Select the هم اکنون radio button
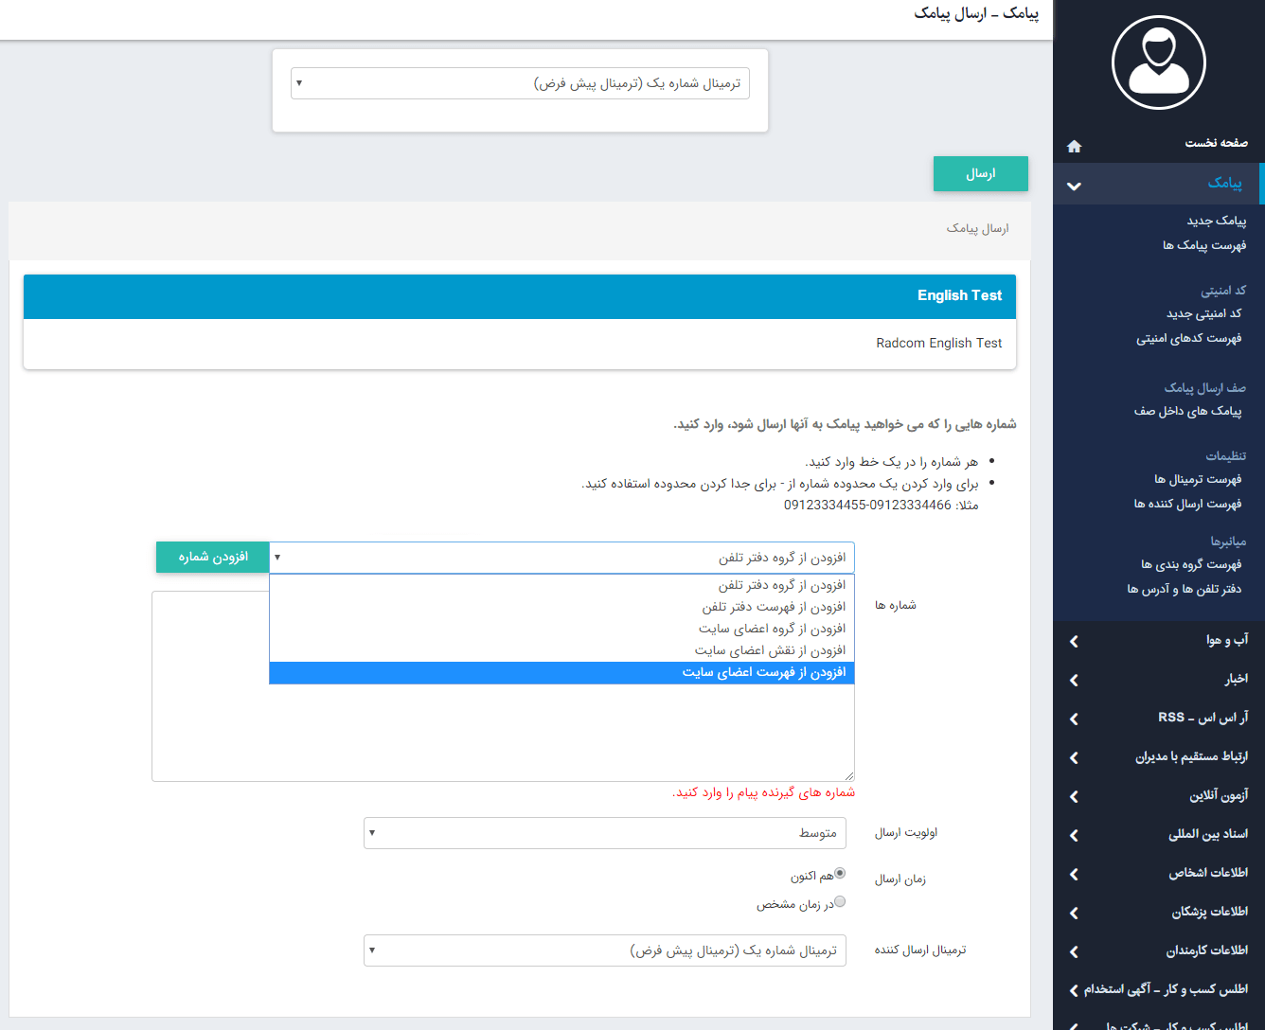The image size is (1265, 1030). pyautogui.click(x=840, y=874)
